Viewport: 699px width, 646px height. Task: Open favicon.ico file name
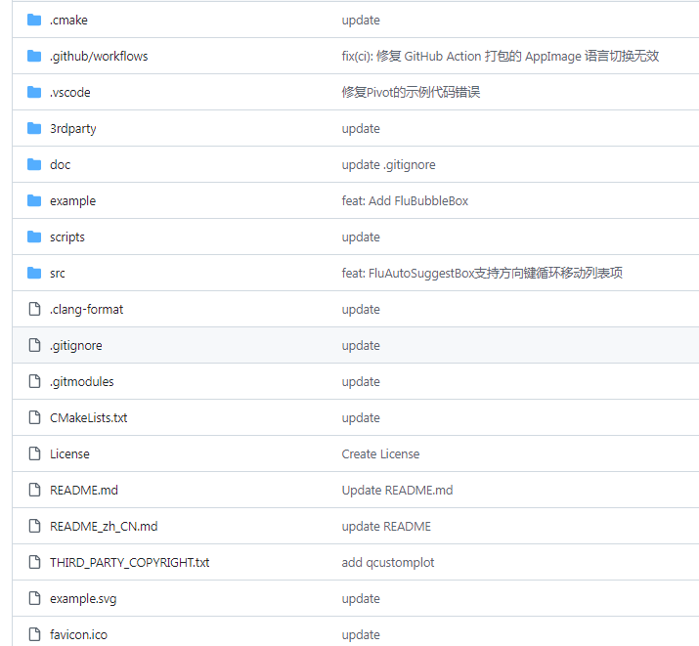click(x=78, y=634)
